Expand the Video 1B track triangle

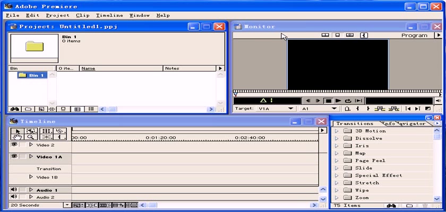[x=31, y=177]
